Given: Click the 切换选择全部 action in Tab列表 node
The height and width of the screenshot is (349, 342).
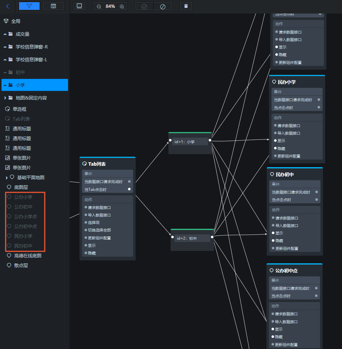Looking at the screenshot, I should pos(99,230).
